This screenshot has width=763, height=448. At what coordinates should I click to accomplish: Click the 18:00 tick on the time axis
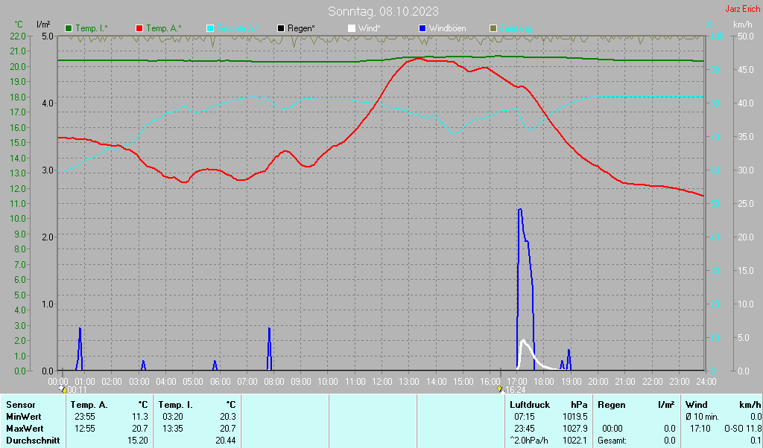coord(543,382)
